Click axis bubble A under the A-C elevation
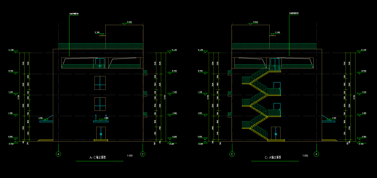The image size is (377, 178). tap(58, 154)
